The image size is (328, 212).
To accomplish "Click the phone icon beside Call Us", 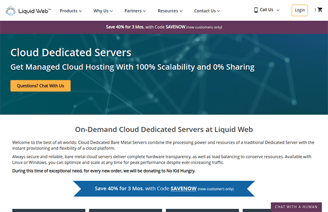I will 256,10.
